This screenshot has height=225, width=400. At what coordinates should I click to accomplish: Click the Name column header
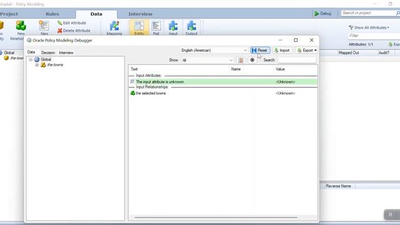[251, 69]
